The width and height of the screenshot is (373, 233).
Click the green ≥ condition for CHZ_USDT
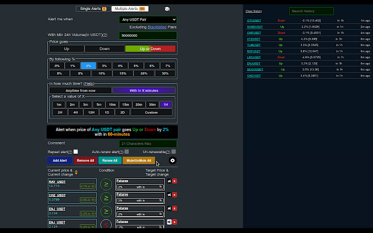click(106, 198)
